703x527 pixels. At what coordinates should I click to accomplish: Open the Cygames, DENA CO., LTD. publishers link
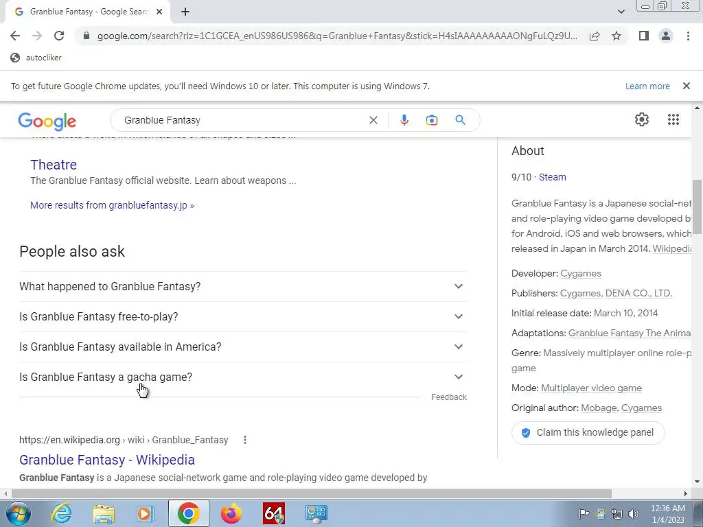point(616,293)
